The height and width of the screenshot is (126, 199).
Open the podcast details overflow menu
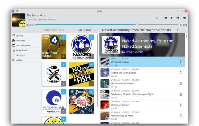point(185,30)
